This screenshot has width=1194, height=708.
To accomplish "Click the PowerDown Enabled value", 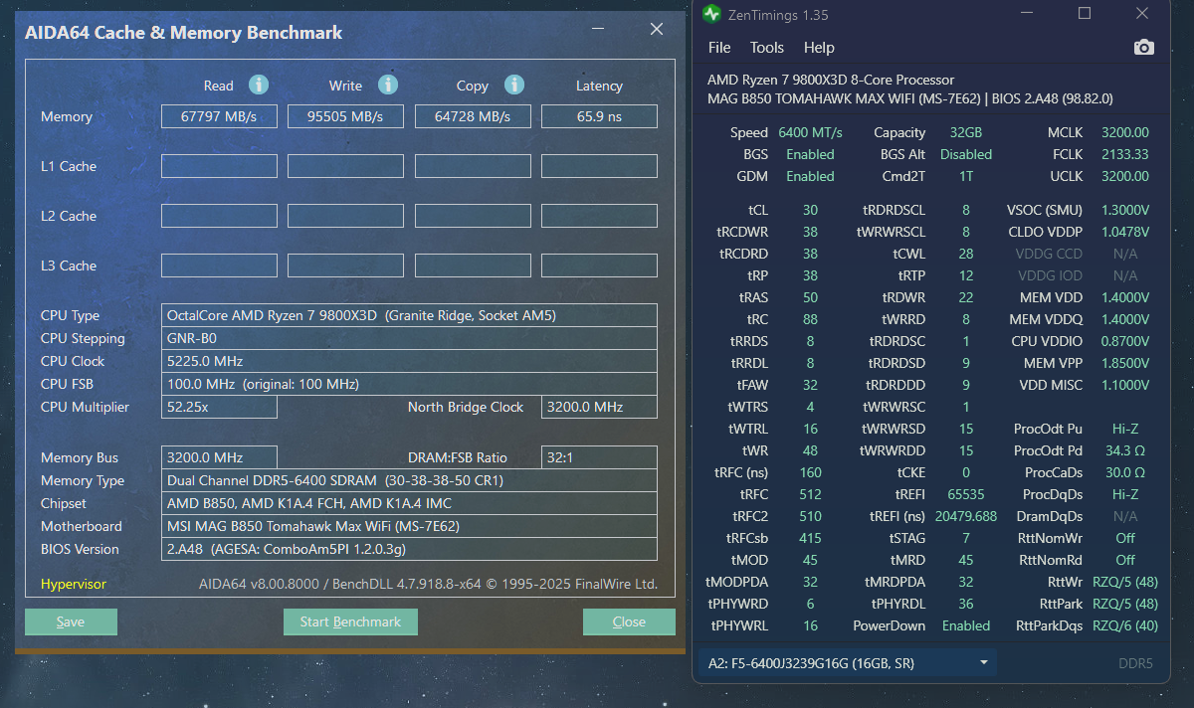I will (965, 625).
